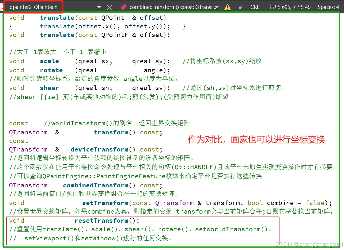Click the comment '//通过(sh,sv)对坐标系进行剪切。'
Screen dimensions: 344x250
pyautogui.click(x=234, y=88)
